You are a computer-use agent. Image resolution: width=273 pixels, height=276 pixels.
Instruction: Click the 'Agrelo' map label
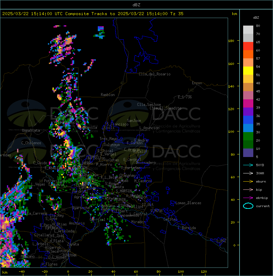pyautogui.click(x=80, y=197)
